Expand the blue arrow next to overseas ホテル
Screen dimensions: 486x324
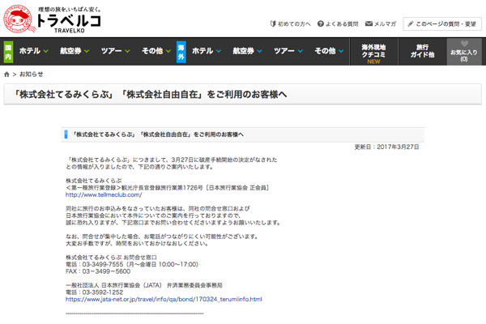pyautogui.click(x=219, y=51)
